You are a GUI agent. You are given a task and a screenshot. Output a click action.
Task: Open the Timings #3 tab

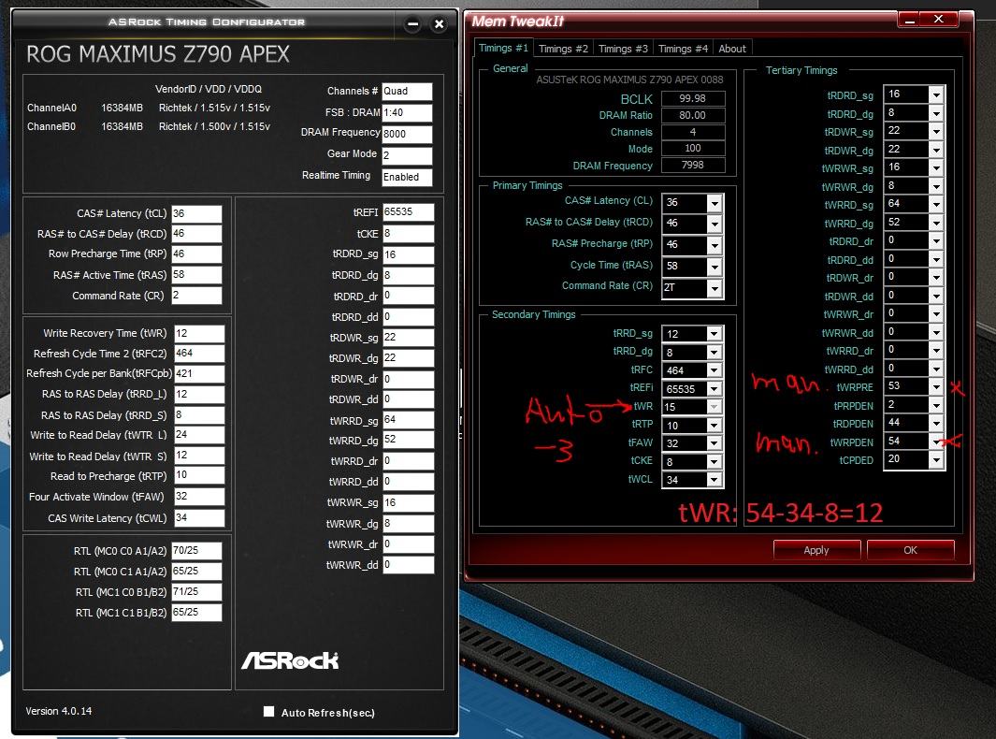623,49
